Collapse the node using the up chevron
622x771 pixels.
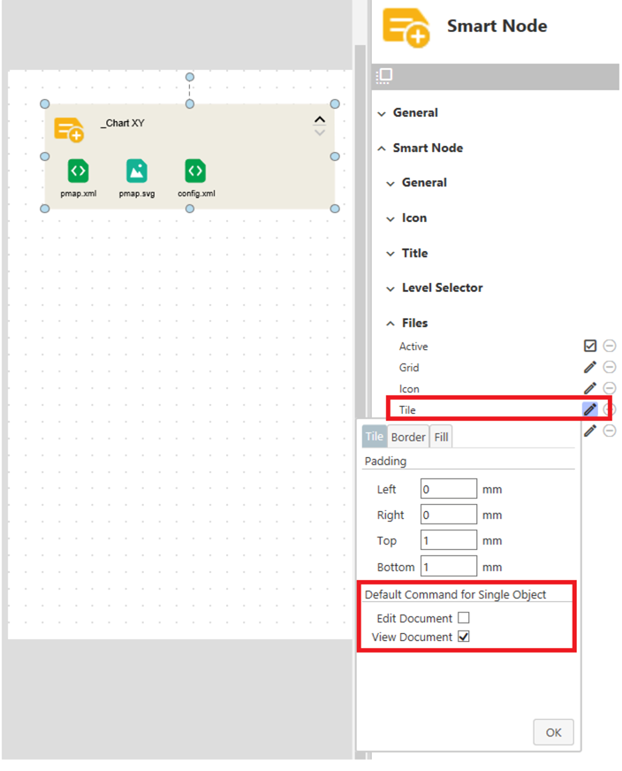pos(320,119)
